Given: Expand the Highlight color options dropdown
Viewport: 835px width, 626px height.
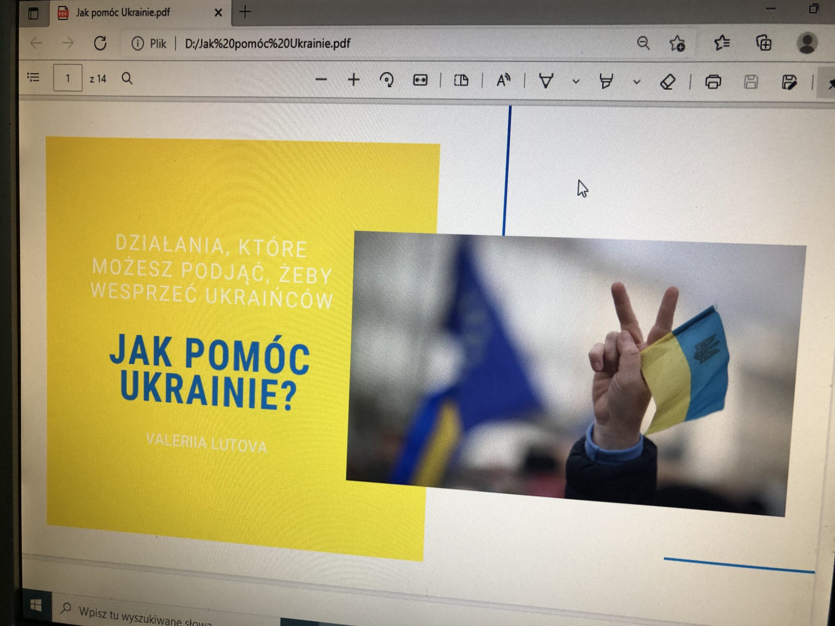Looking at the screenshot, I should [x=637, y=82].
